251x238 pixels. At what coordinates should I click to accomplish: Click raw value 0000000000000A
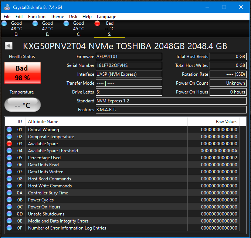(x=219, y=151)
